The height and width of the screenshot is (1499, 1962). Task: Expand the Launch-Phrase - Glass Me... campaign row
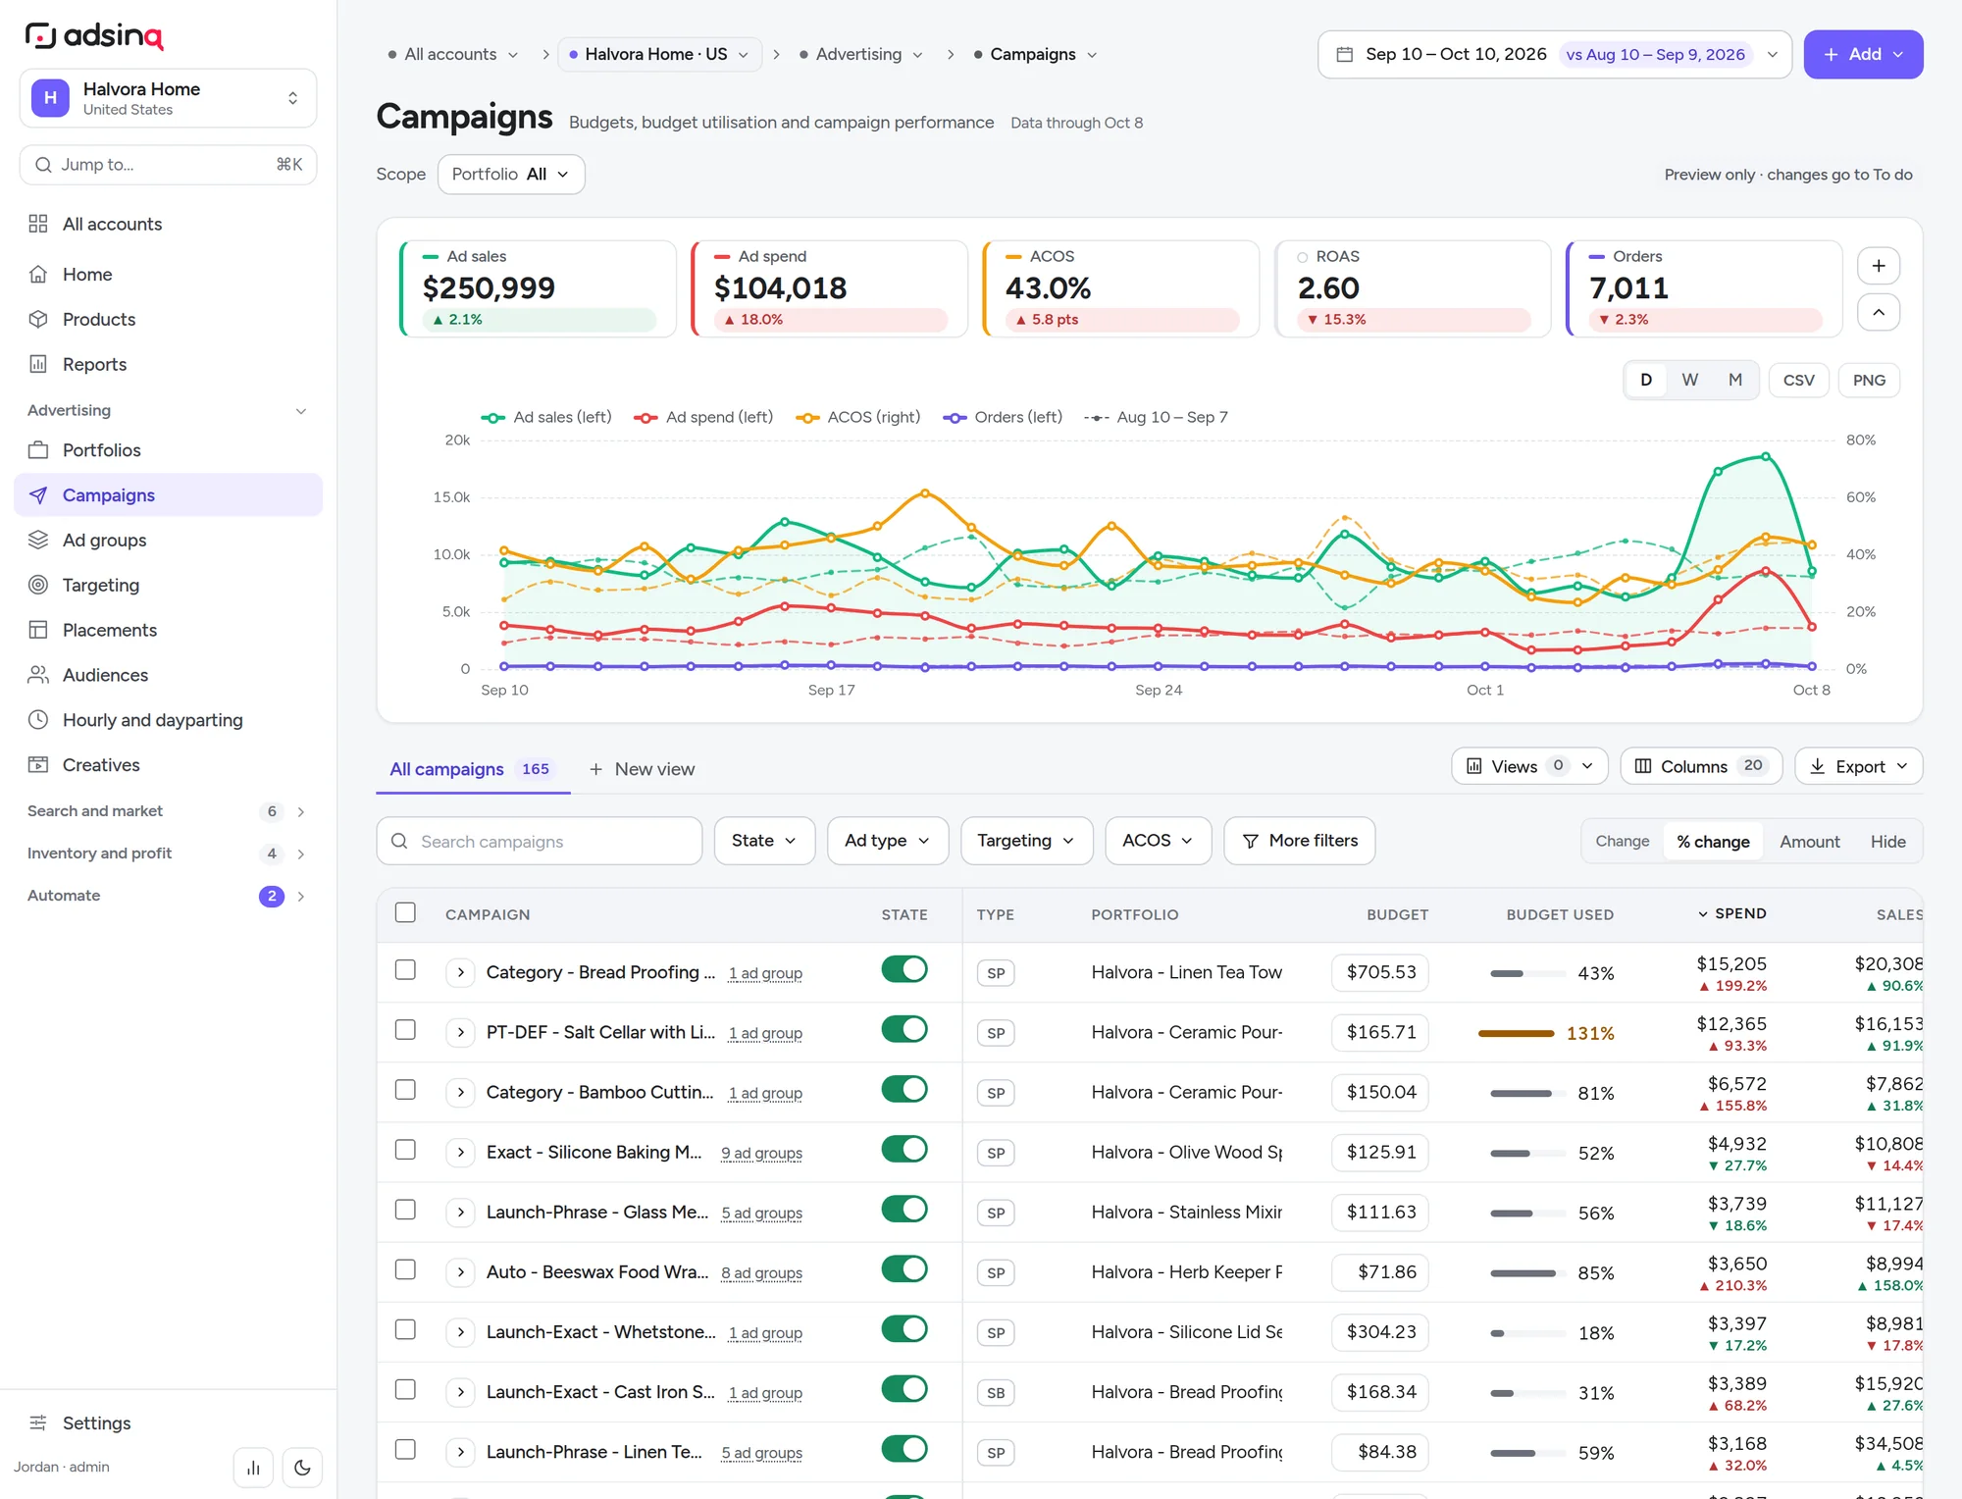tap(460, 1213)
